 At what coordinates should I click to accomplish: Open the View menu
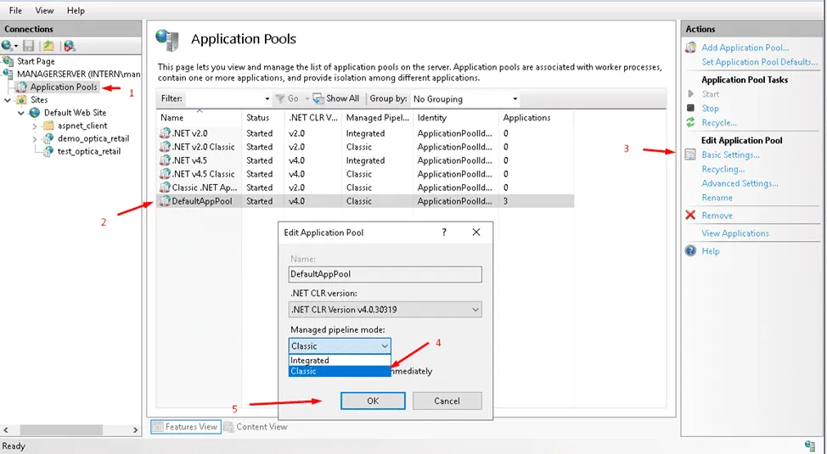pos(45,10)
